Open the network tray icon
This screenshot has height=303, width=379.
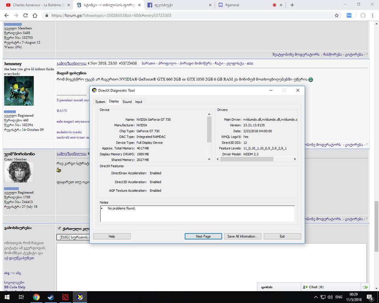tap(323, 297)
